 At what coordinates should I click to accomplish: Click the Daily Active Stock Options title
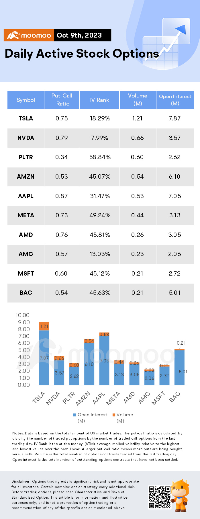tap(82, 54)
